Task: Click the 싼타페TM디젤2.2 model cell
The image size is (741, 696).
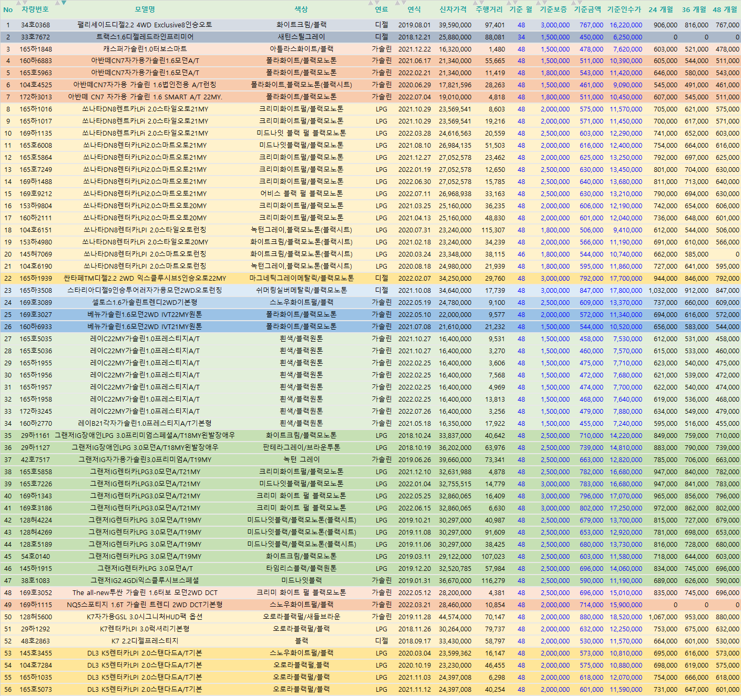Action: point(145,278)
